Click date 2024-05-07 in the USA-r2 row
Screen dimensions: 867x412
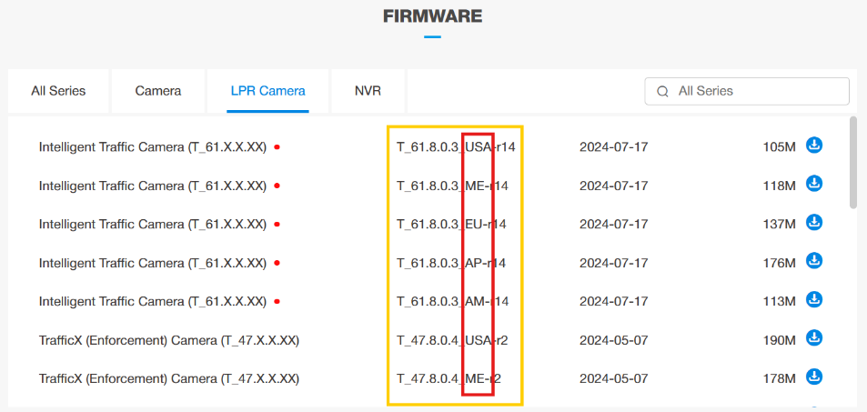(614, 340)
